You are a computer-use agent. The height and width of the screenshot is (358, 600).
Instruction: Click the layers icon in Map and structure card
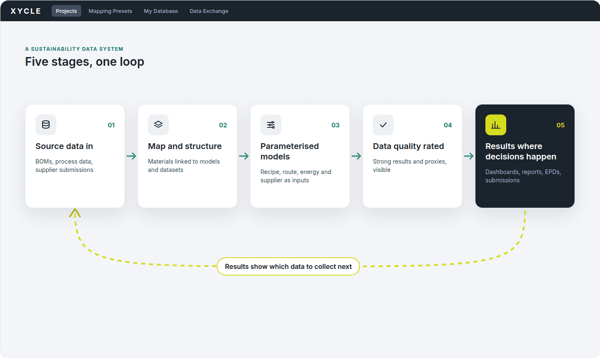click(158, 125)
